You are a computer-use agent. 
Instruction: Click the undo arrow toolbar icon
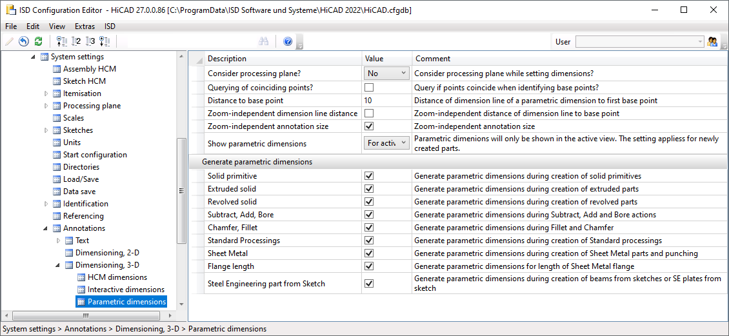tap(24, 41)
